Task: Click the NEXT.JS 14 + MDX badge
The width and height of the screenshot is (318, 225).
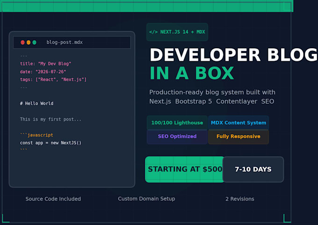Action: [x=177, y=32]
